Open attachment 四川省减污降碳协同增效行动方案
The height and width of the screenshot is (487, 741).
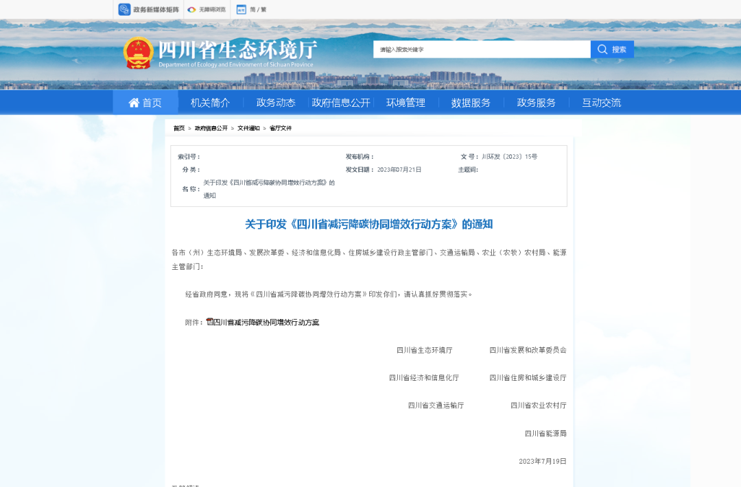(266, 322)
